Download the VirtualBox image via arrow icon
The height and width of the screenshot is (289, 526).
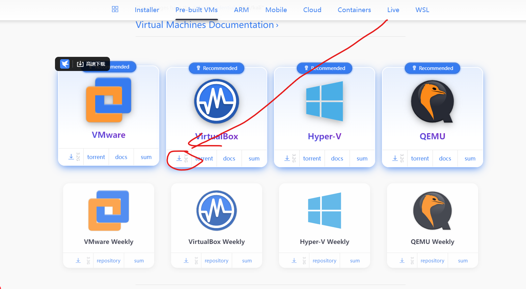coord(179,158)
